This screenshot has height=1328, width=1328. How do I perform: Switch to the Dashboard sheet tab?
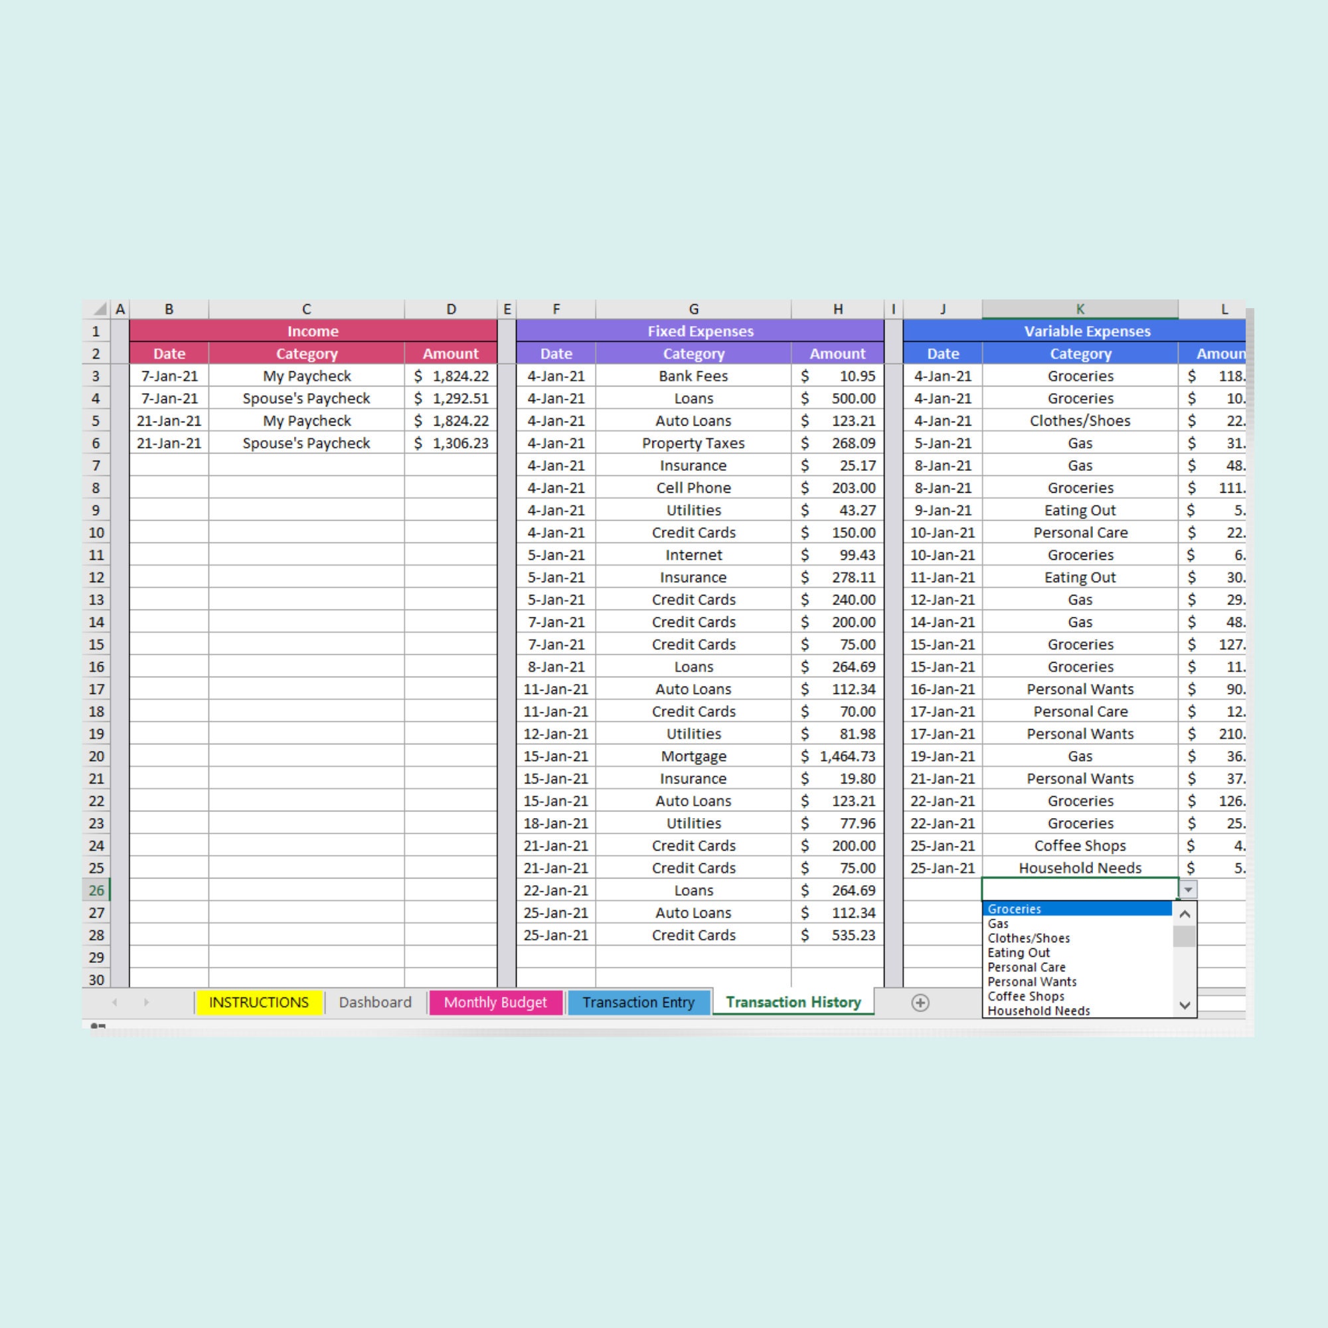pyautogui.click(x=375, y=1003)
